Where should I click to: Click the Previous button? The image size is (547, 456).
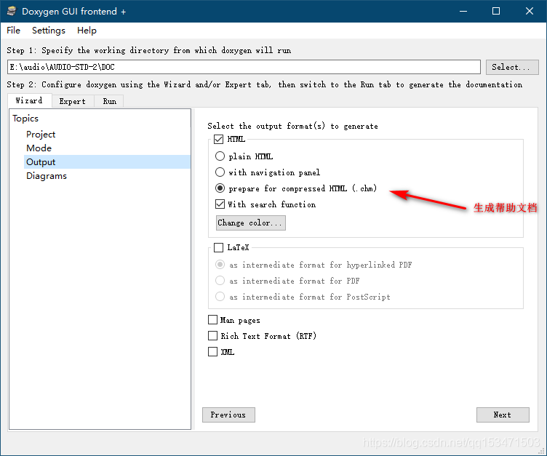(x=228, y=415)
